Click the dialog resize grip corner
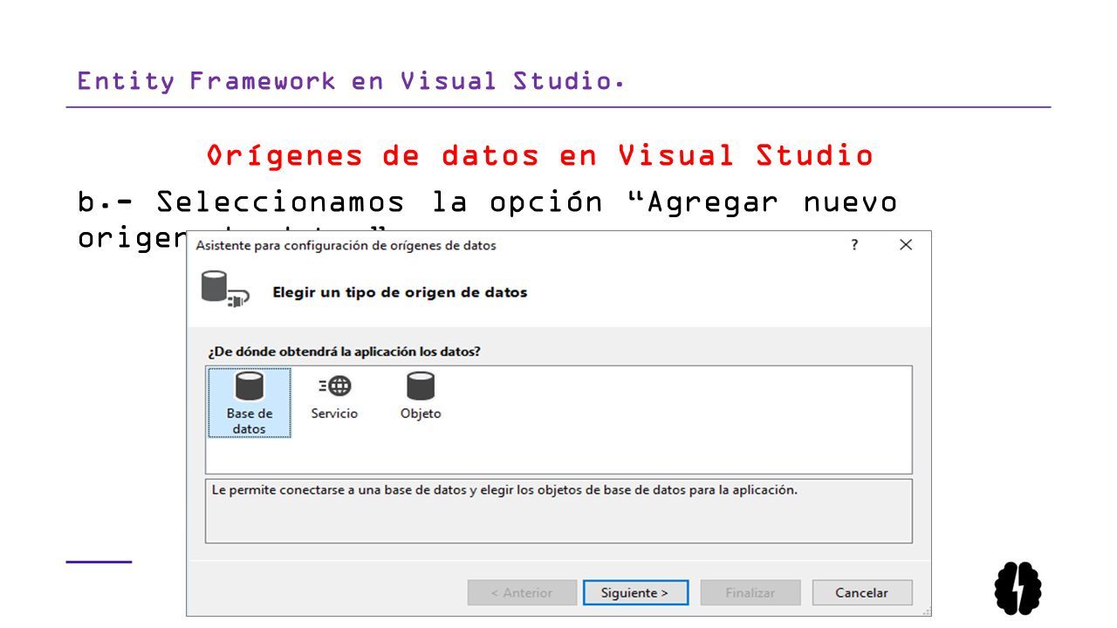The width and height of the screenshot is (1117, 628). 926,611
